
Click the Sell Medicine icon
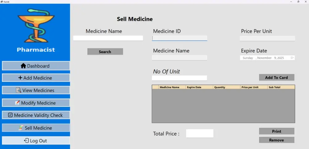[21, 128]
